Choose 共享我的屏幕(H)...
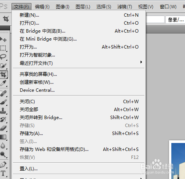 coord(79,74)
